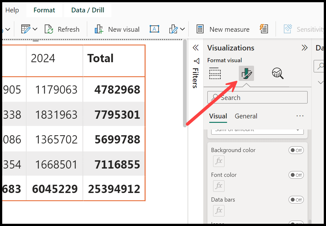Turn on the Font color toggle
The image size is (326, 226).
point(296,175)
